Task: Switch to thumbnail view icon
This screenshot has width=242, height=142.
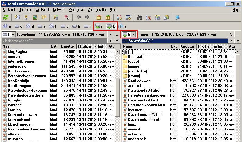Action: coord(35,17)
